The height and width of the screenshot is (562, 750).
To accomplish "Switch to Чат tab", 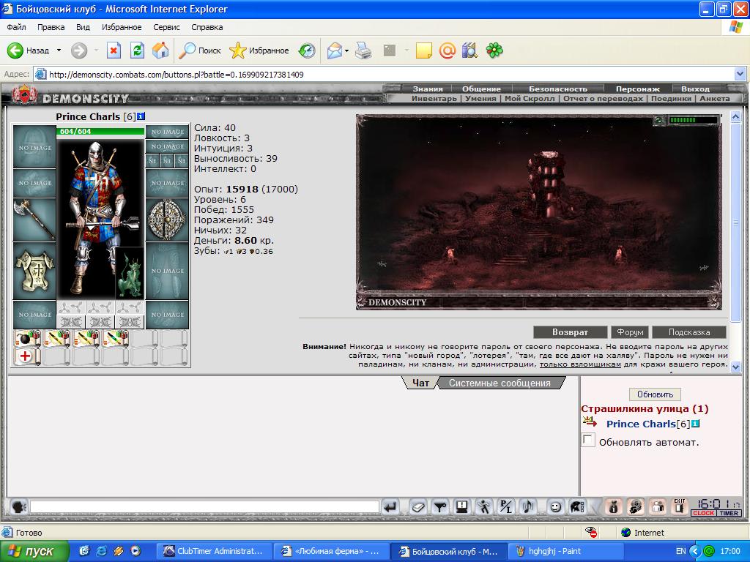I will tap(420, 383).
